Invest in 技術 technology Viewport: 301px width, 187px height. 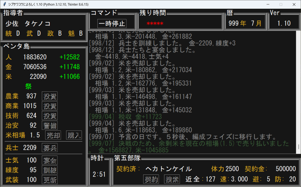tap(50, 116)
